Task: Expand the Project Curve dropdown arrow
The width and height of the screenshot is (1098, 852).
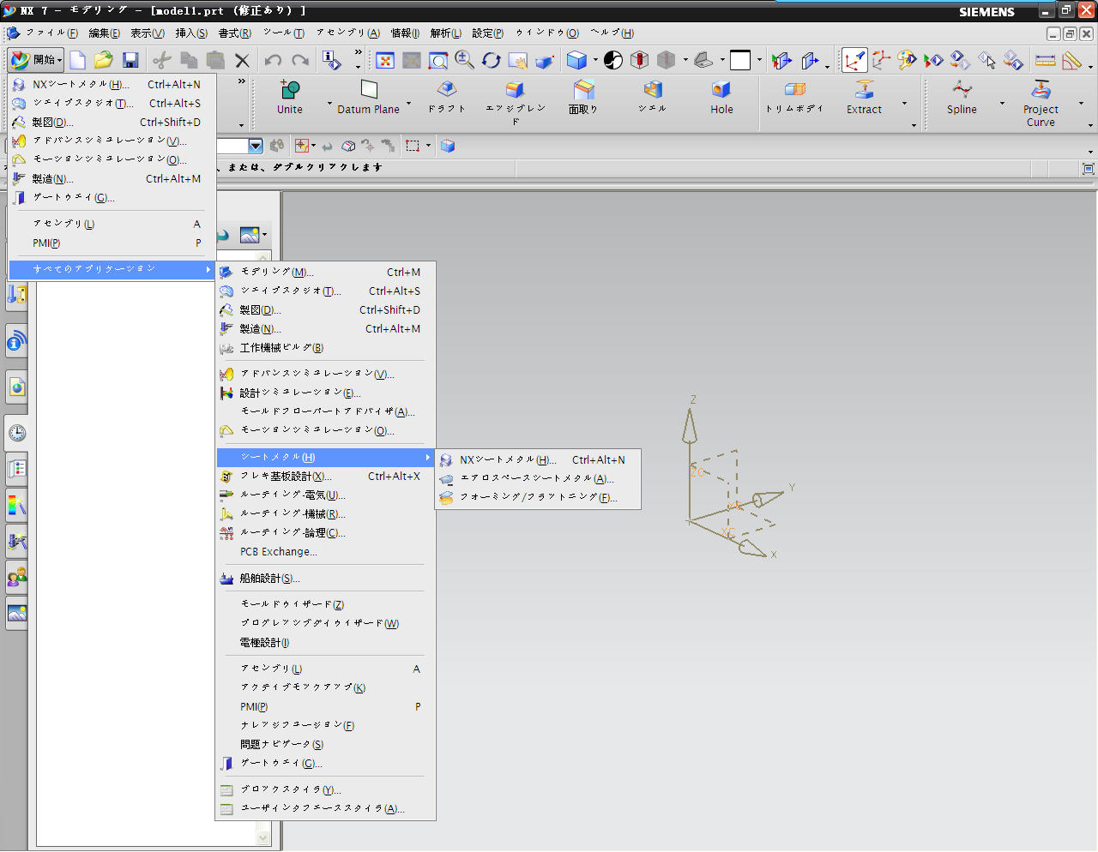Action: pyautogui.click(x=1081, y=104)
